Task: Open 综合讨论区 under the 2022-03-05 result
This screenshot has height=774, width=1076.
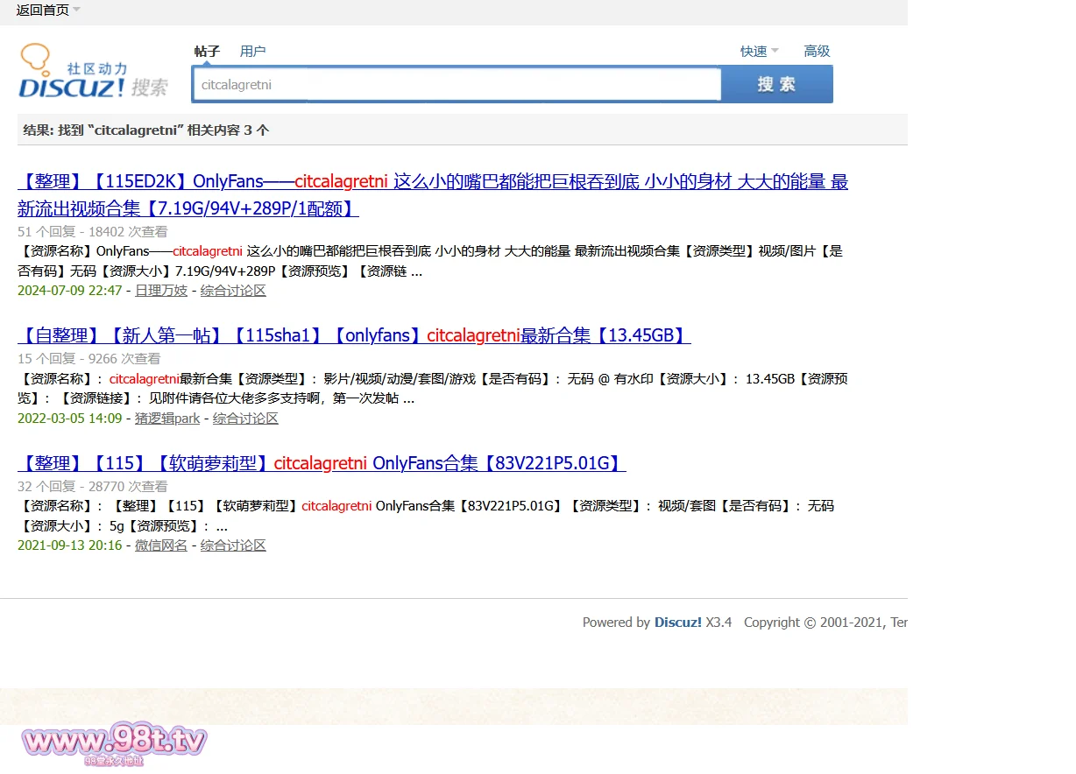Action: coord(245,419)
